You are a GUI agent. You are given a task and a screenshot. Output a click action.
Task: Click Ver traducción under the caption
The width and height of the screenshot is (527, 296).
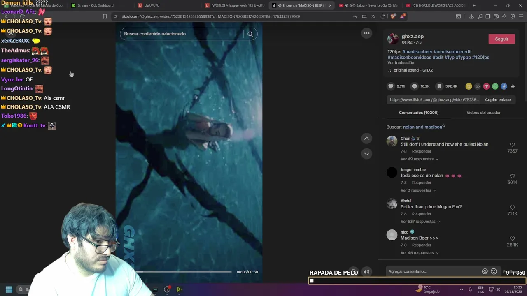401,63
